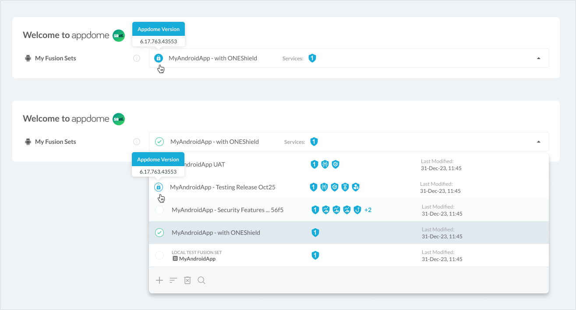Image resolution: width=576 pixels, height=310 pixels.
Task: Click the Appdome Version tooltip over the open list
Action: pos(158,160)
